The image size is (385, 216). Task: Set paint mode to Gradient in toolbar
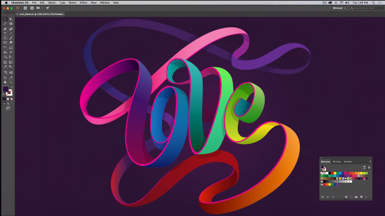pos(8,99)
